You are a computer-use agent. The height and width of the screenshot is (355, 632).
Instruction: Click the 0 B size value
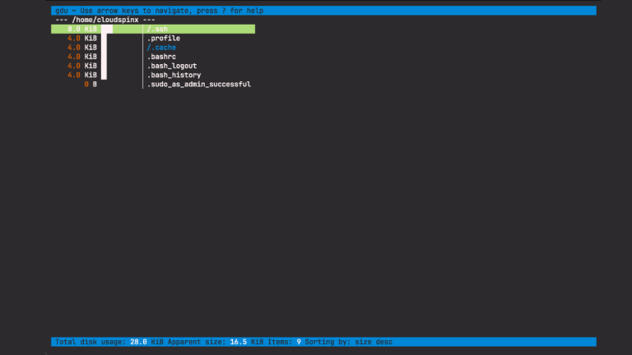pos(91,84)
